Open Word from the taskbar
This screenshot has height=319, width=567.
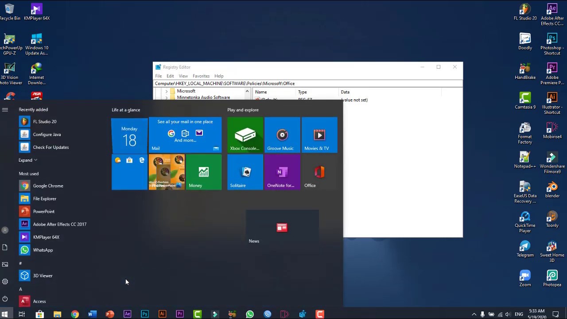click(x=92, y=314)
